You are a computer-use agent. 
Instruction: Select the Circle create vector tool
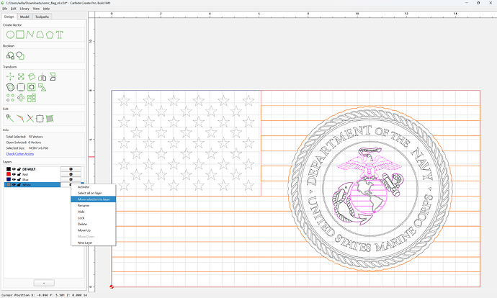(10, 35)
